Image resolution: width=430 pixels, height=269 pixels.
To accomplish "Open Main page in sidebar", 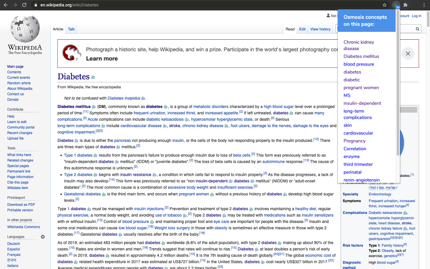I will click(15, 67).
